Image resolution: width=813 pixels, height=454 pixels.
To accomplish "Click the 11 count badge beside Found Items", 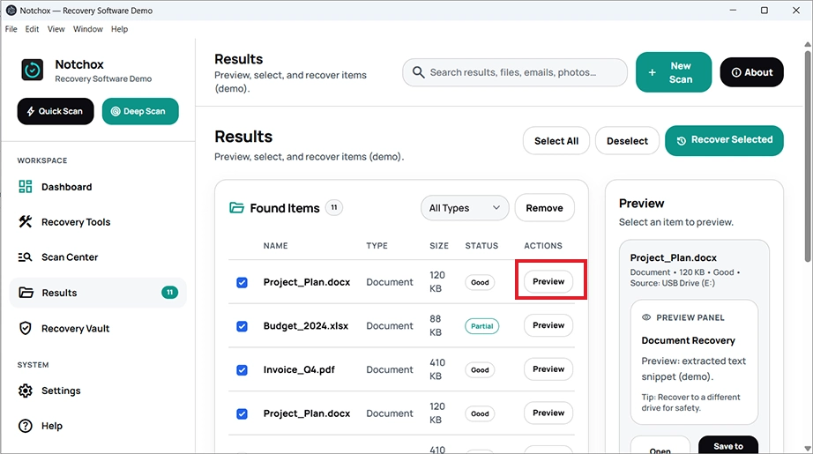I will click(x=334, y=208).
